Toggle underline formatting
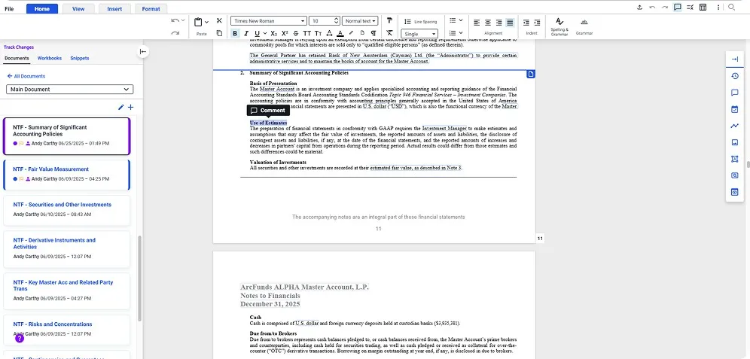Image resolution: width=750 pixels, height=359 pixels. [258, 33]
